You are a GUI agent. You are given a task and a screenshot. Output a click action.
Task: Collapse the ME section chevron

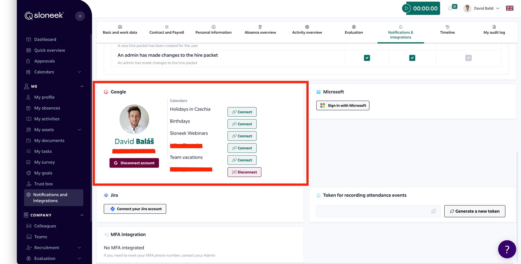pyautogui.click(x=82, y=86)
